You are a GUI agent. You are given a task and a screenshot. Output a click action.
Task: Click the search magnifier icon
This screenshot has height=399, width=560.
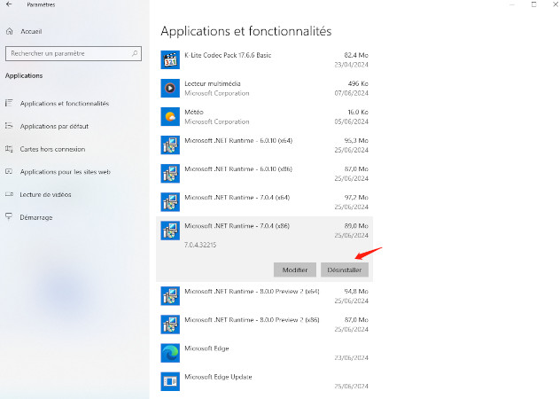pos(135,53)
